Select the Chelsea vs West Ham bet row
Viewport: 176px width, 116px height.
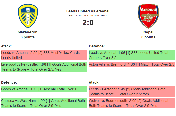tap(44, 103)
